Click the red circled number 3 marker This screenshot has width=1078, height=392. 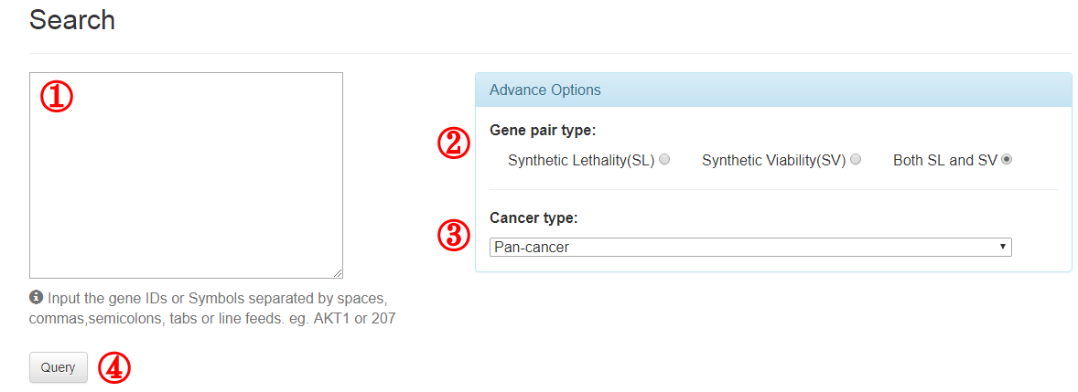tap(454, 236)
